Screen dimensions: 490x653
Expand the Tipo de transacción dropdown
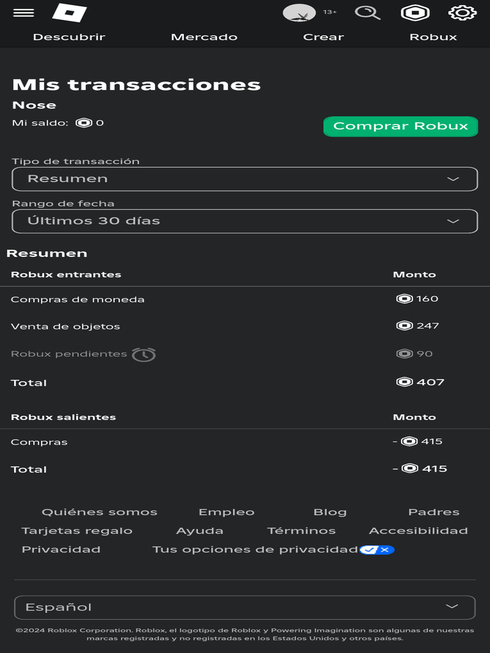coord(245,179)
